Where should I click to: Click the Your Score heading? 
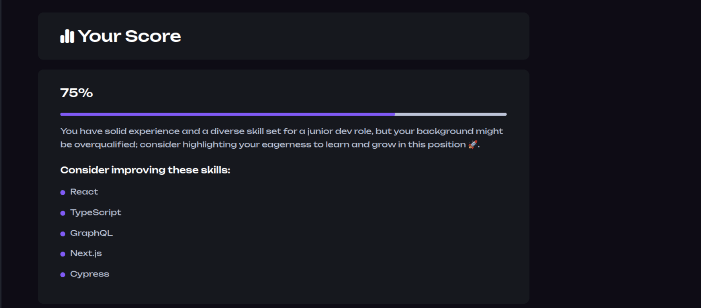click(x=129, y=36)
